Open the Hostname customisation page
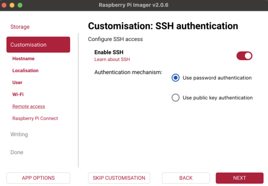Viewport: 268px width, 186px height. (24, 58)
